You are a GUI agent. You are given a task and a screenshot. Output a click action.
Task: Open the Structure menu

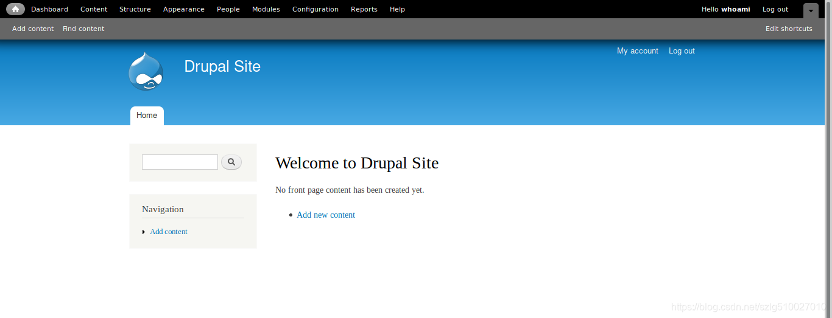[x=135, y=9]
